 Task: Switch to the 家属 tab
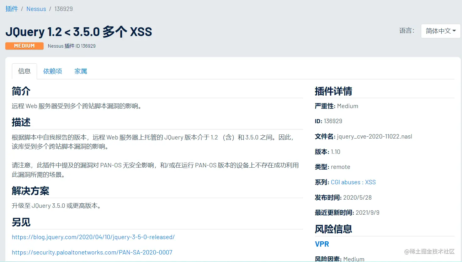click(81, 71)
